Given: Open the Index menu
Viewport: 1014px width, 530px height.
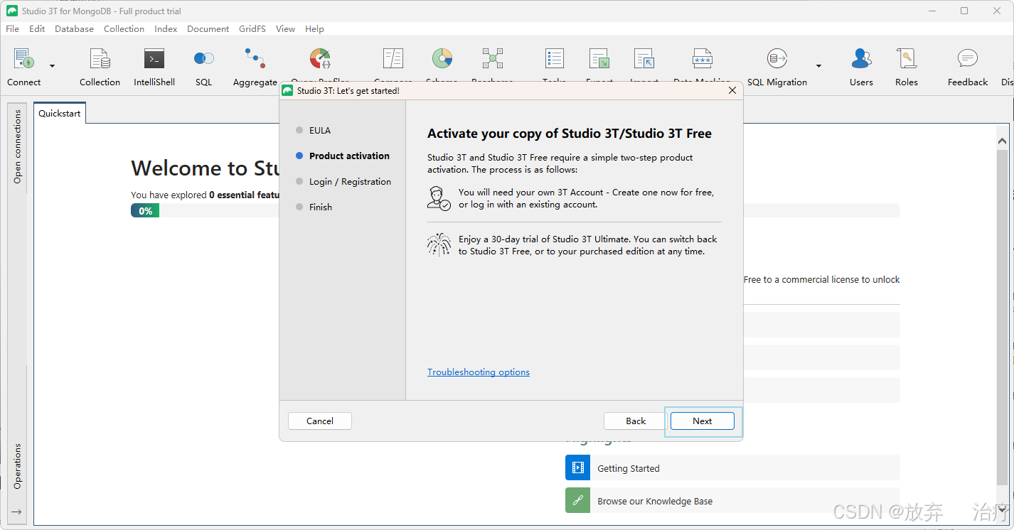Looking at the screenshot, I should pos(166,29).
